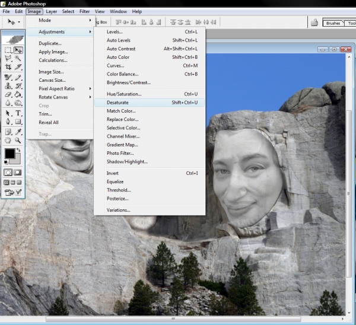This screenshot has height=325, width=356.
Task: Select the Slice tool
Action: [18, 67]
